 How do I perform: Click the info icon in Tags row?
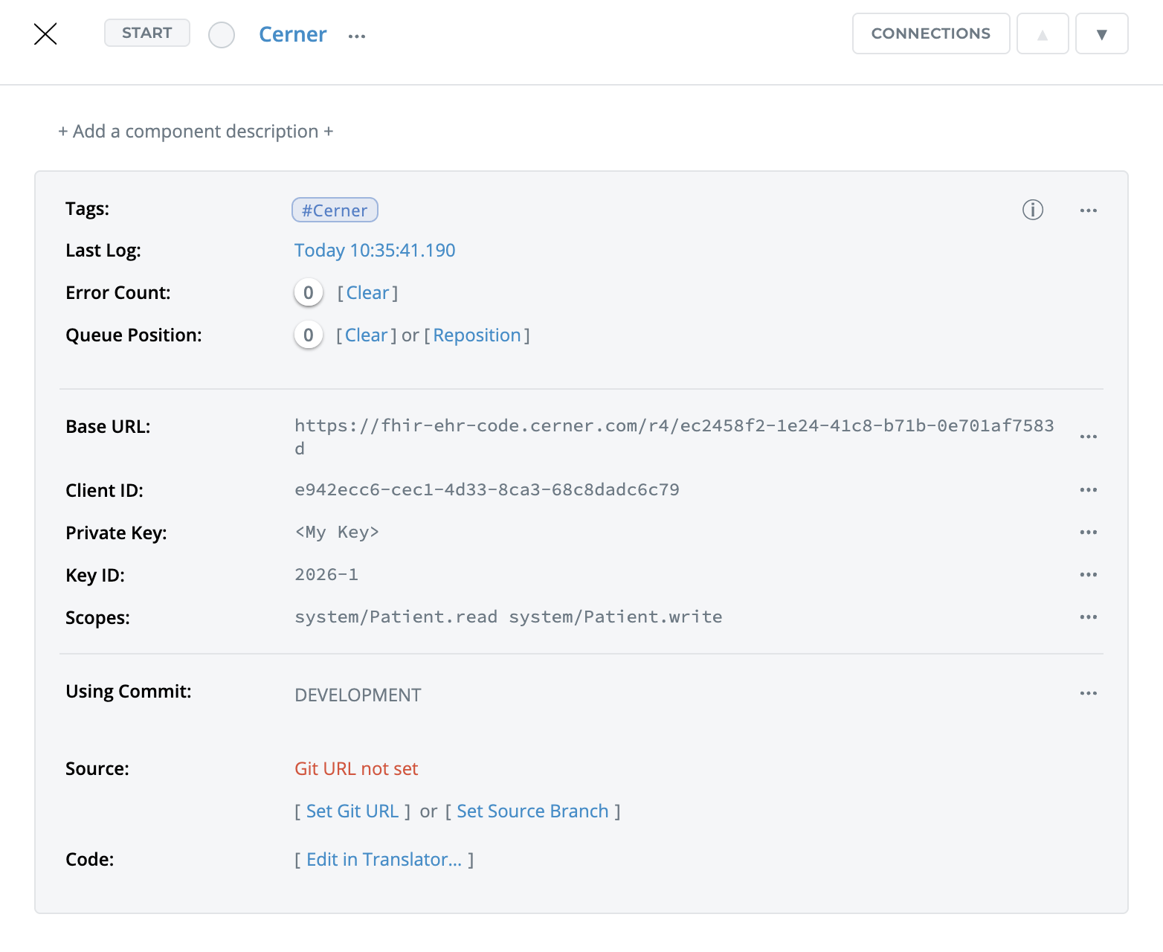coord(1032,210)
